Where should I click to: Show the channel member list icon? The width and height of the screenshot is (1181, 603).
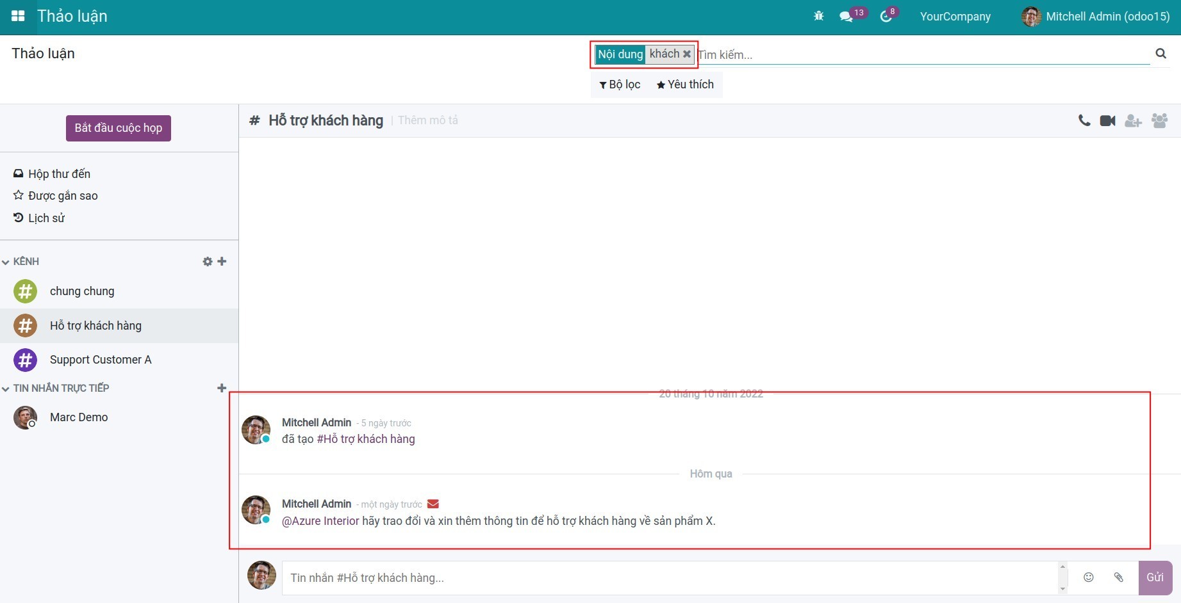point(1159,120)
